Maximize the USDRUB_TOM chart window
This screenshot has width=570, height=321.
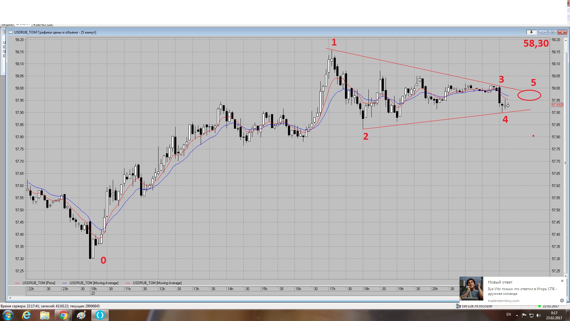[x=552, y=32]
